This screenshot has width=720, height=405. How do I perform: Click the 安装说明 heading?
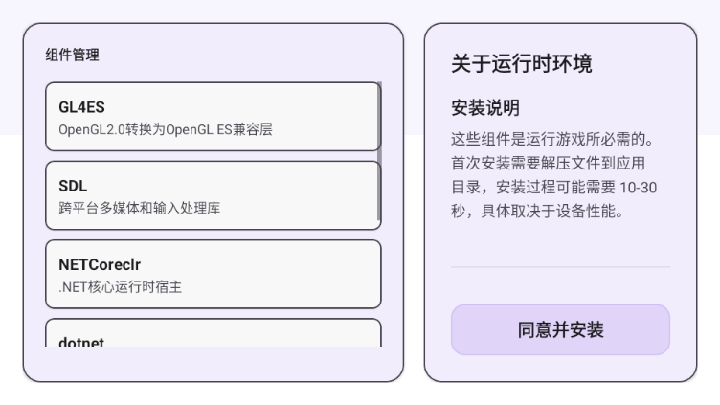click(485, 107)
